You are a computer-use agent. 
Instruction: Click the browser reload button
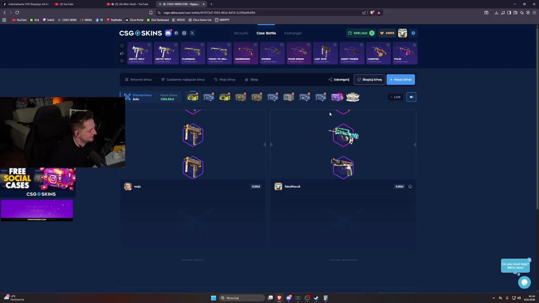pos(17,13)
